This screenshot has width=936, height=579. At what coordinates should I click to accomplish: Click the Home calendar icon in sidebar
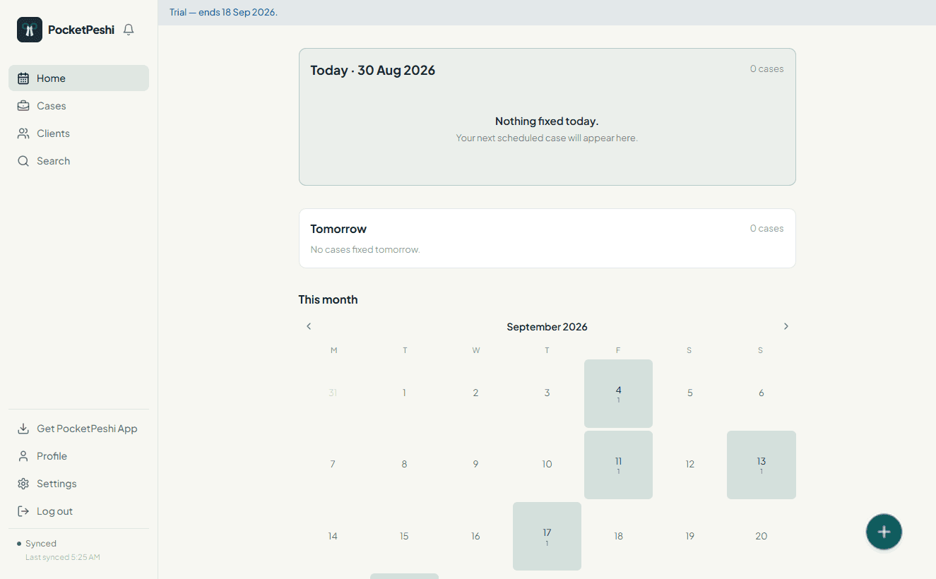pos(23,78)
